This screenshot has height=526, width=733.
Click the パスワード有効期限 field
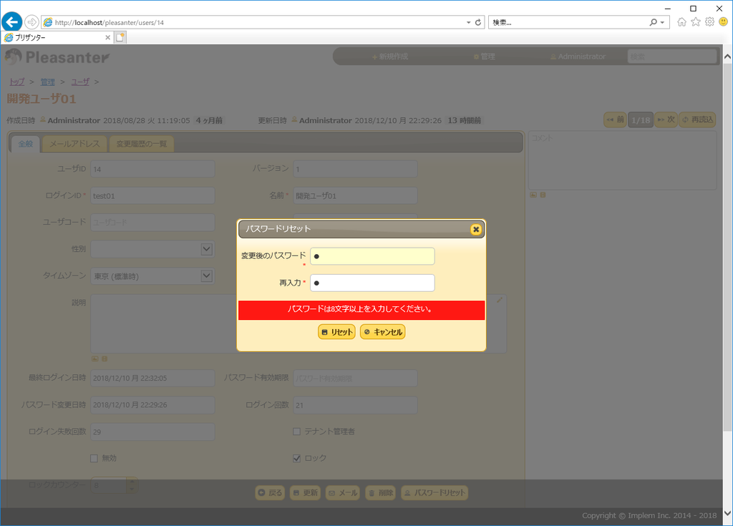355,379
